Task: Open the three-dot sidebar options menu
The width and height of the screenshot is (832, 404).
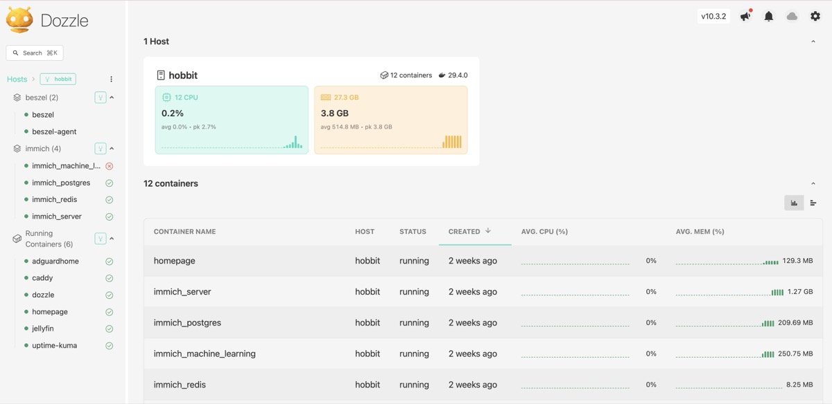Action: click(x=111, y=79)
